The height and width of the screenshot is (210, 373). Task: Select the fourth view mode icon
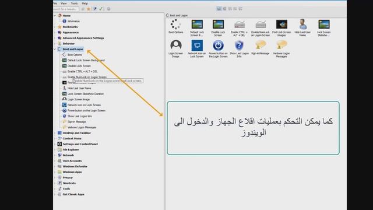[x=235, y=9]
